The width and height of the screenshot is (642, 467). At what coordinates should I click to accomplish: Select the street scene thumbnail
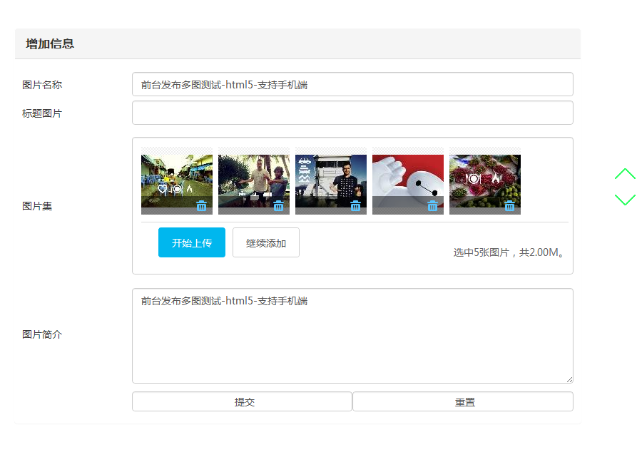point(177,177)
